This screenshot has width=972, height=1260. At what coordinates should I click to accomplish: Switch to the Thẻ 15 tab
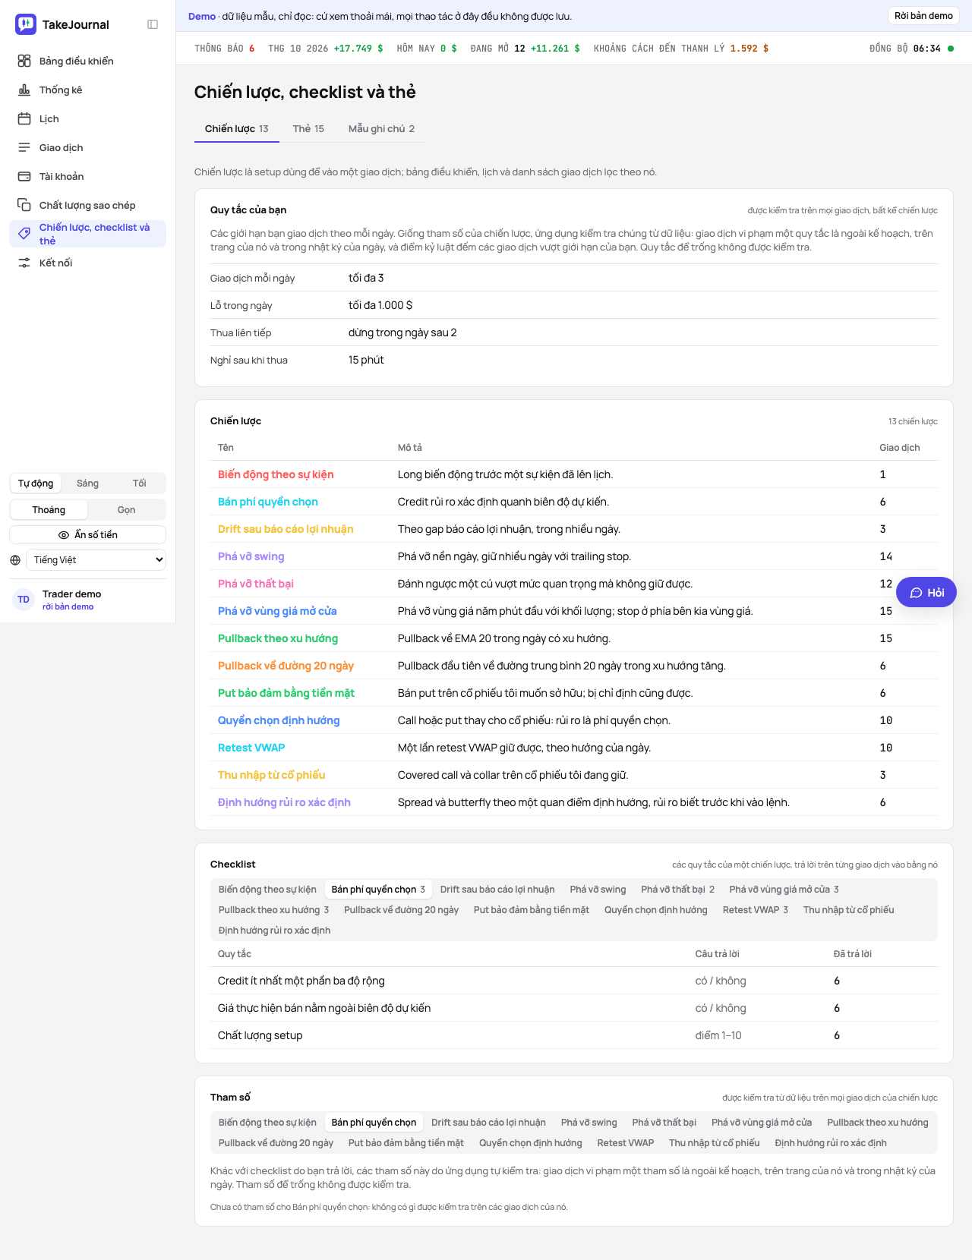pyautogui.click(x=308, y=129)
